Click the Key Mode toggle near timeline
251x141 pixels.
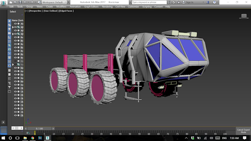click(28, 133)
